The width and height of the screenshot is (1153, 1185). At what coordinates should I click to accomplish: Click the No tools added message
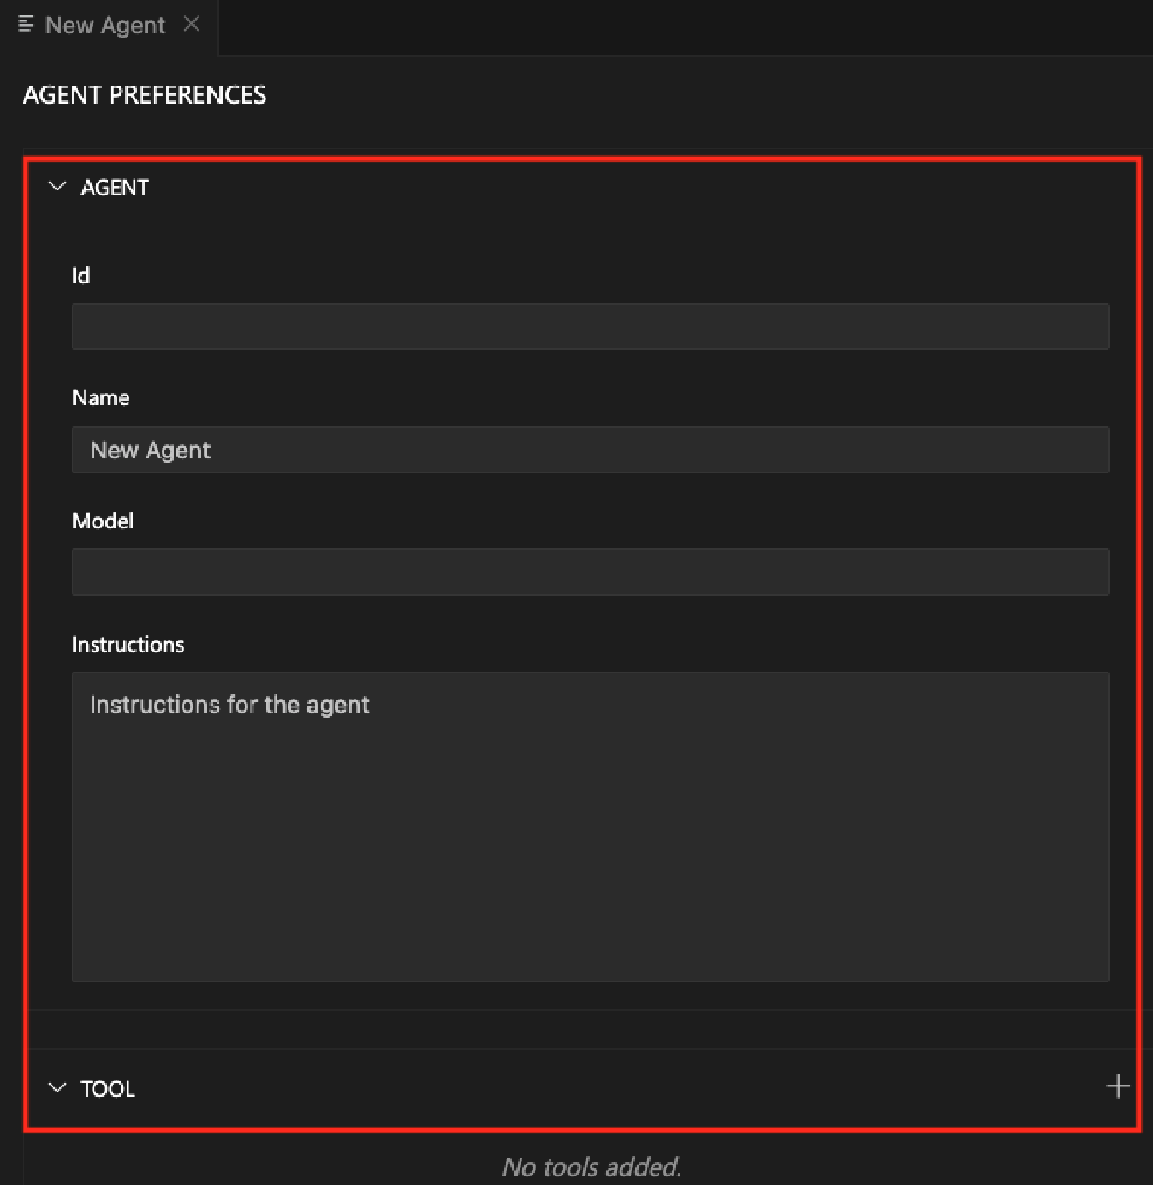point(592,1167)
